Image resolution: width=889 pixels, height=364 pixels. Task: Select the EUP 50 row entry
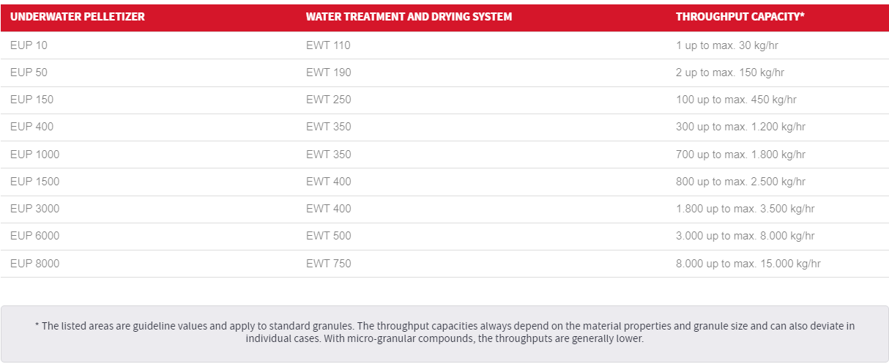(x=29, y=73)
